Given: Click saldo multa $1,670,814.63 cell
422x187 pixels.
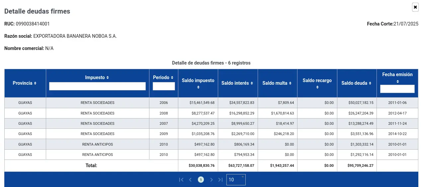Looking at the screenshot, I should tap(277, 113).
